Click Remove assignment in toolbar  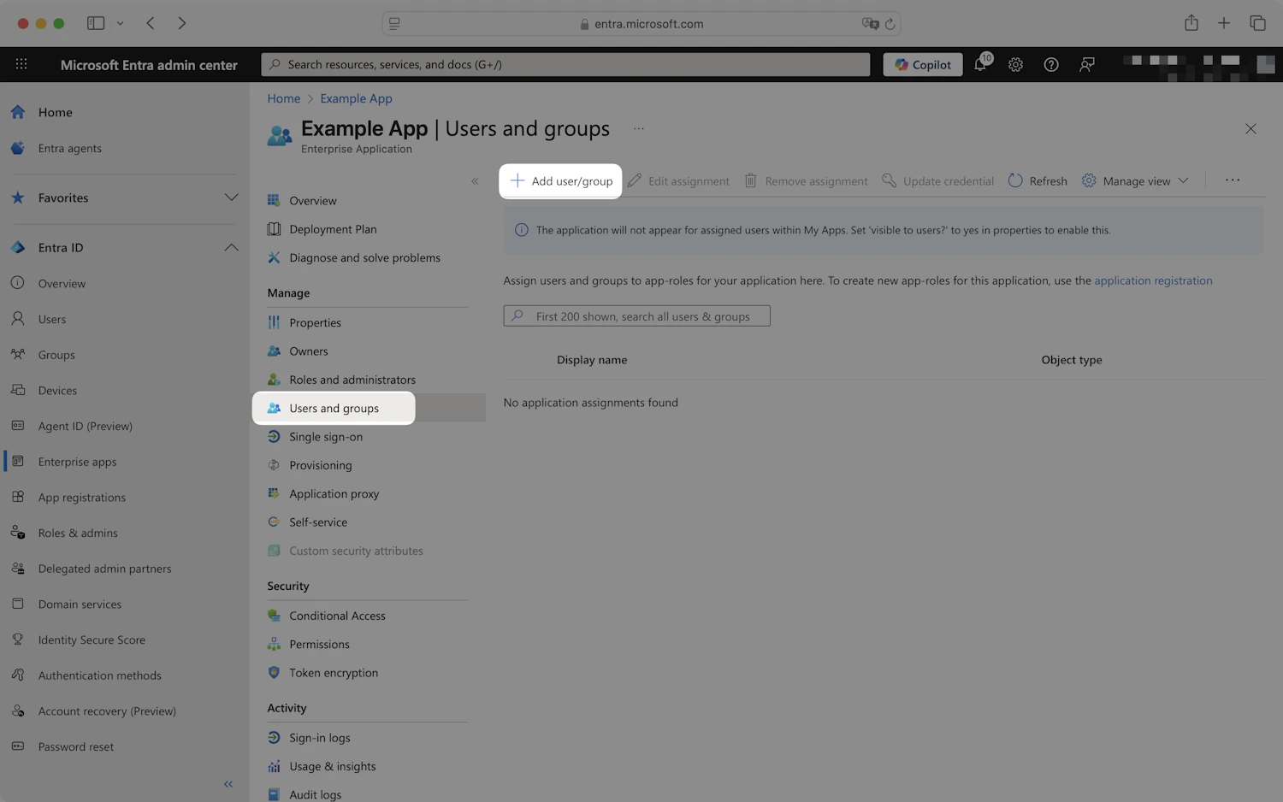tap(806, 181)
